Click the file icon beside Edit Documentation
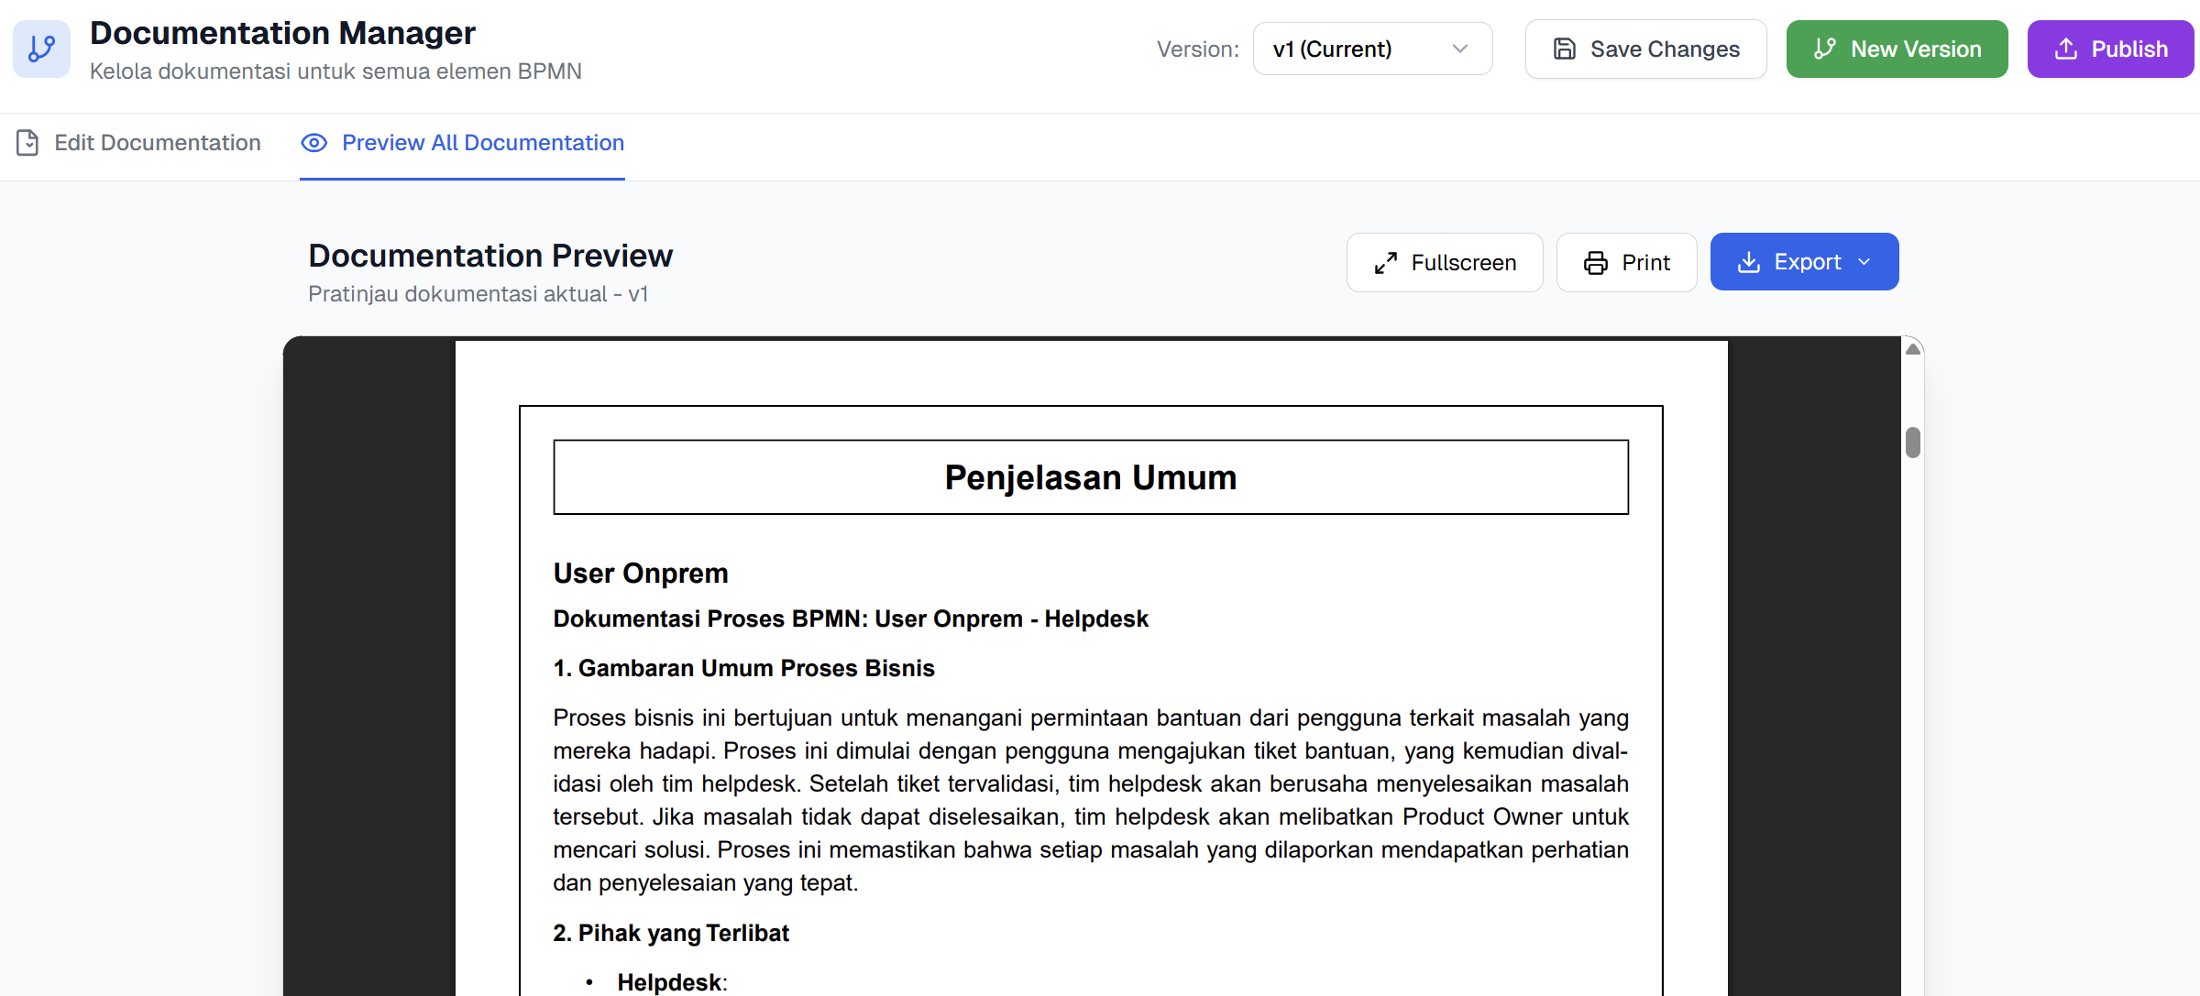This screenshot has height=996, width=2200. pyautogui.click(x=27, y=143)
